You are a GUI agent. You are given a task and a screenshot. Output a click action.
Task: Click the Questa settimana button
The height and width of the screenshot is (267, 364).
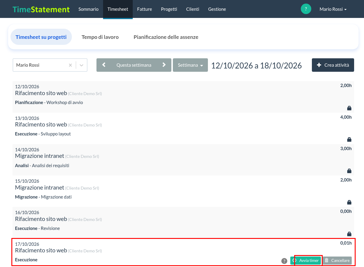pyautogui.click(x=134, y=65)
